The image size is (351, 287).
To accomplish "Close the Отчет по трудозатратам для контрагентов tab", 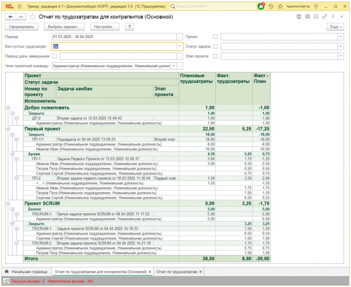I will click(x=150, y=272).
